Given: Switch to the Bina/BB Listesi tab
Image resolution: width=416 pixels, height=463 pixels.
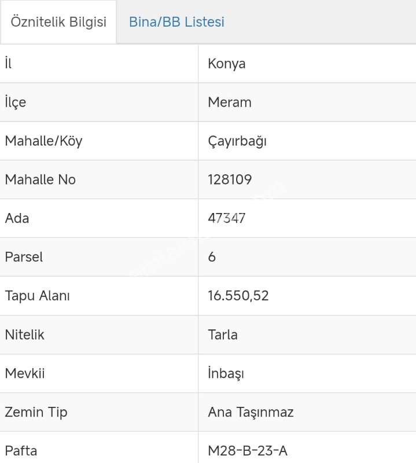Looking at the screenshot, I should (x=176, y=22).
